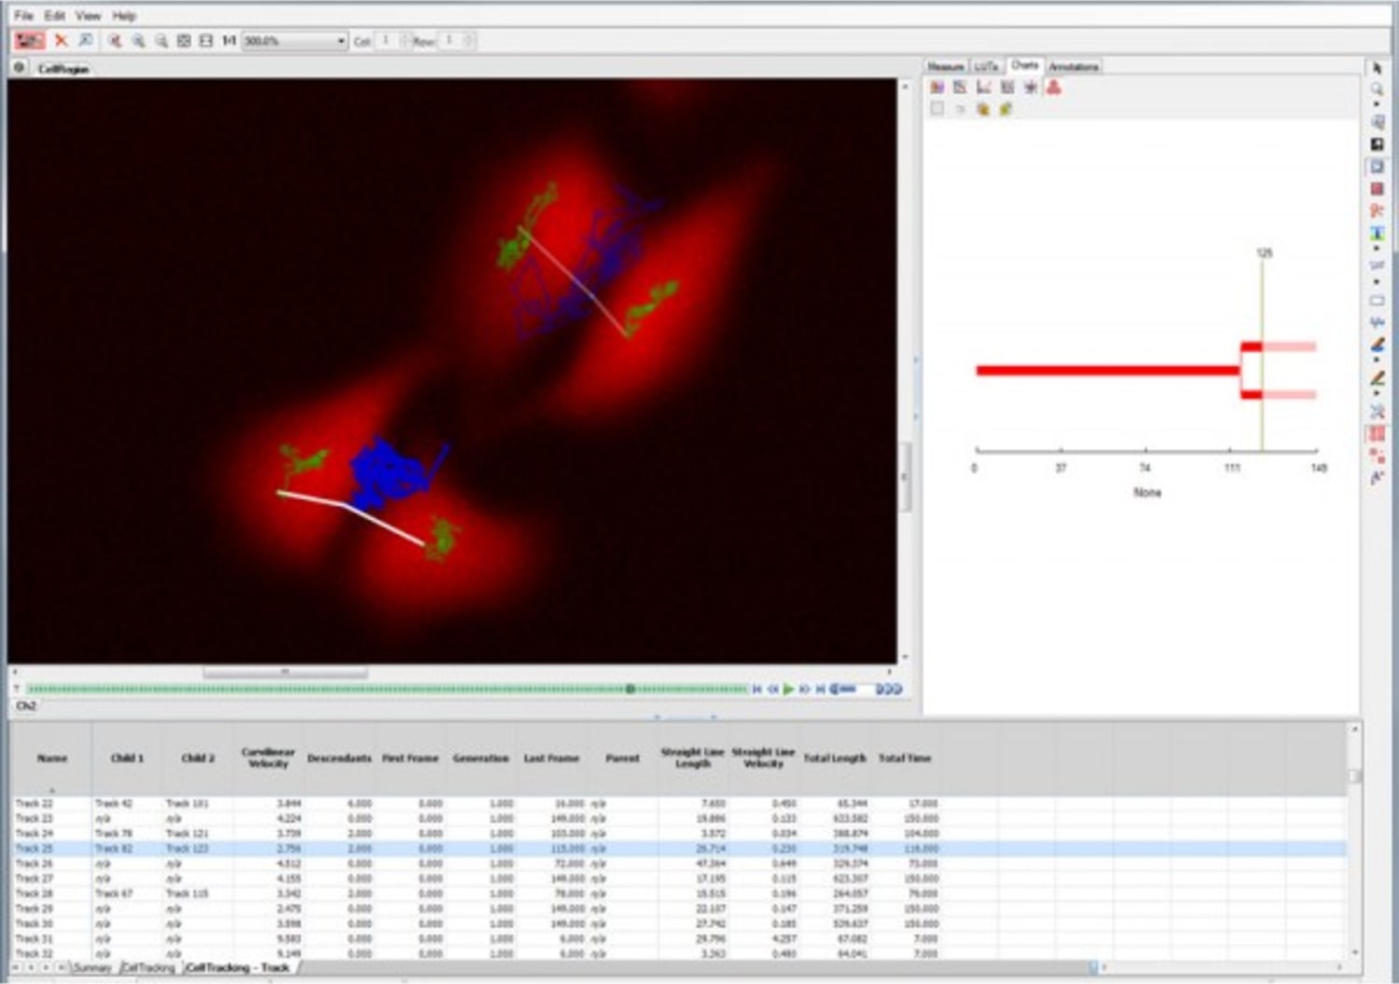Click the fit-image-to-window icon
1399x984 pixels.
coord(182,41)
